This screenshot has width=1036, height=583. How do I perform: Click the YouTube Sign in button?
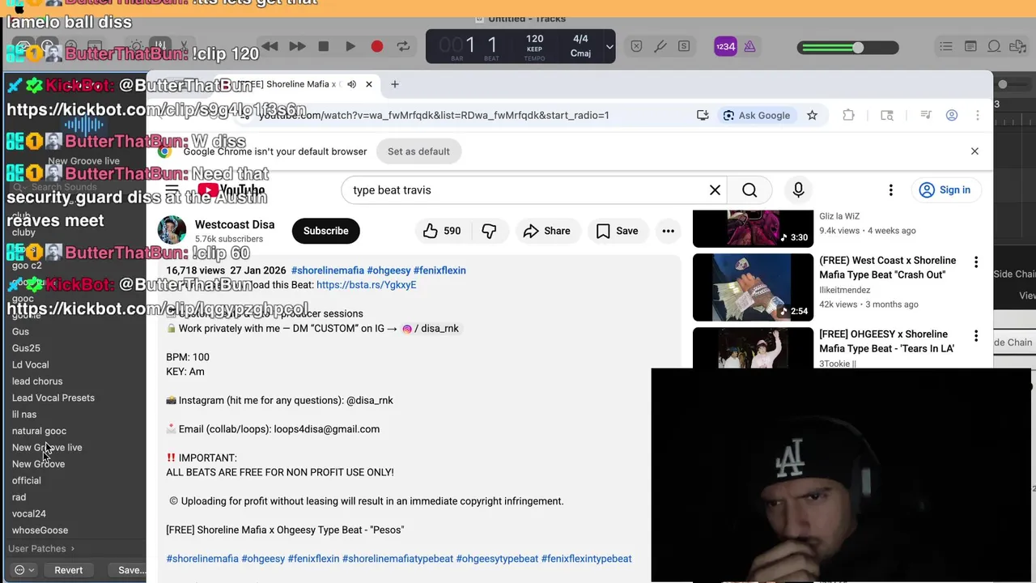(945, 190)
